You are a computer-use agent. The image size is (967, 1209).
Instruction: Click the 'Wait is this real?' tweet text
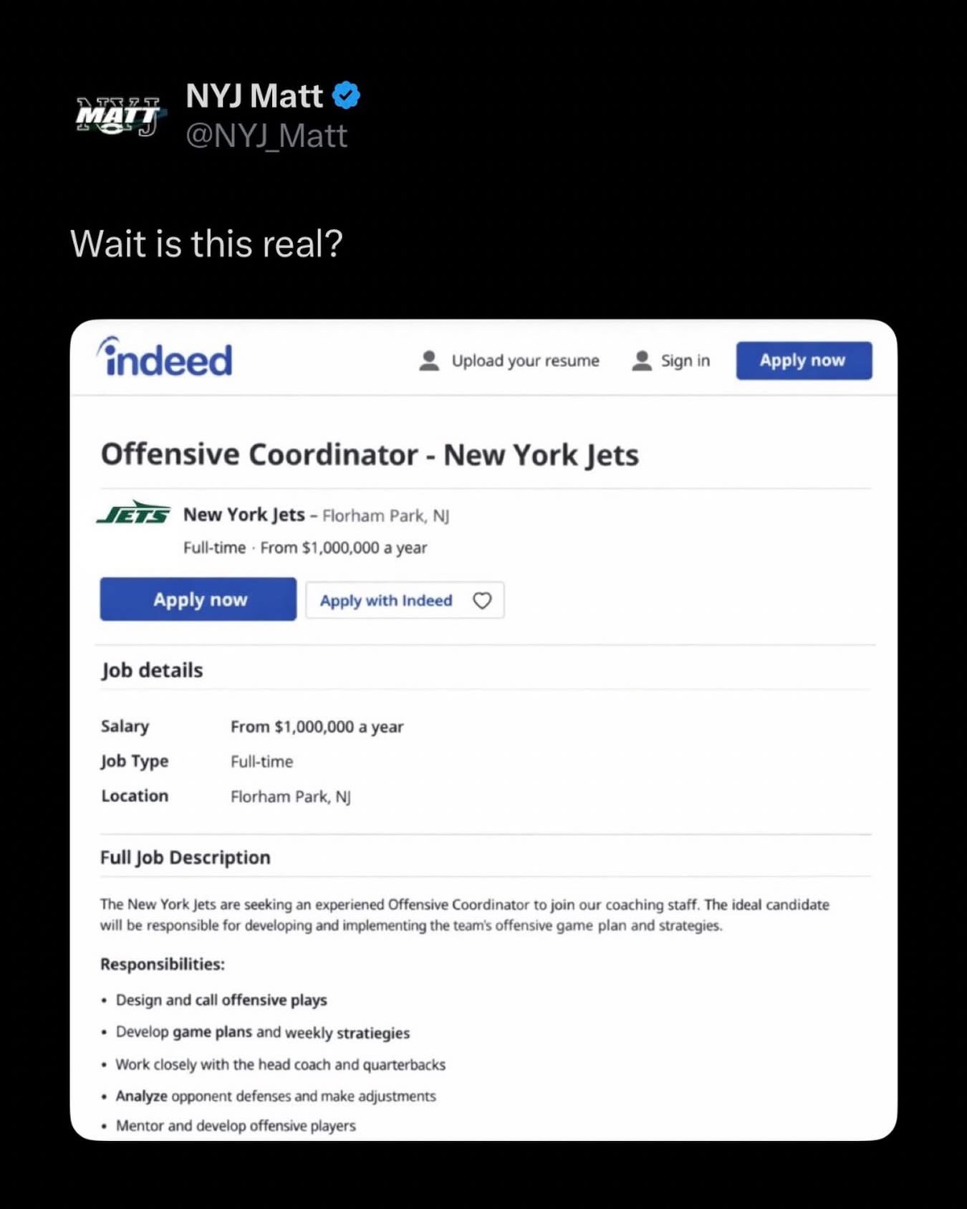207,244
